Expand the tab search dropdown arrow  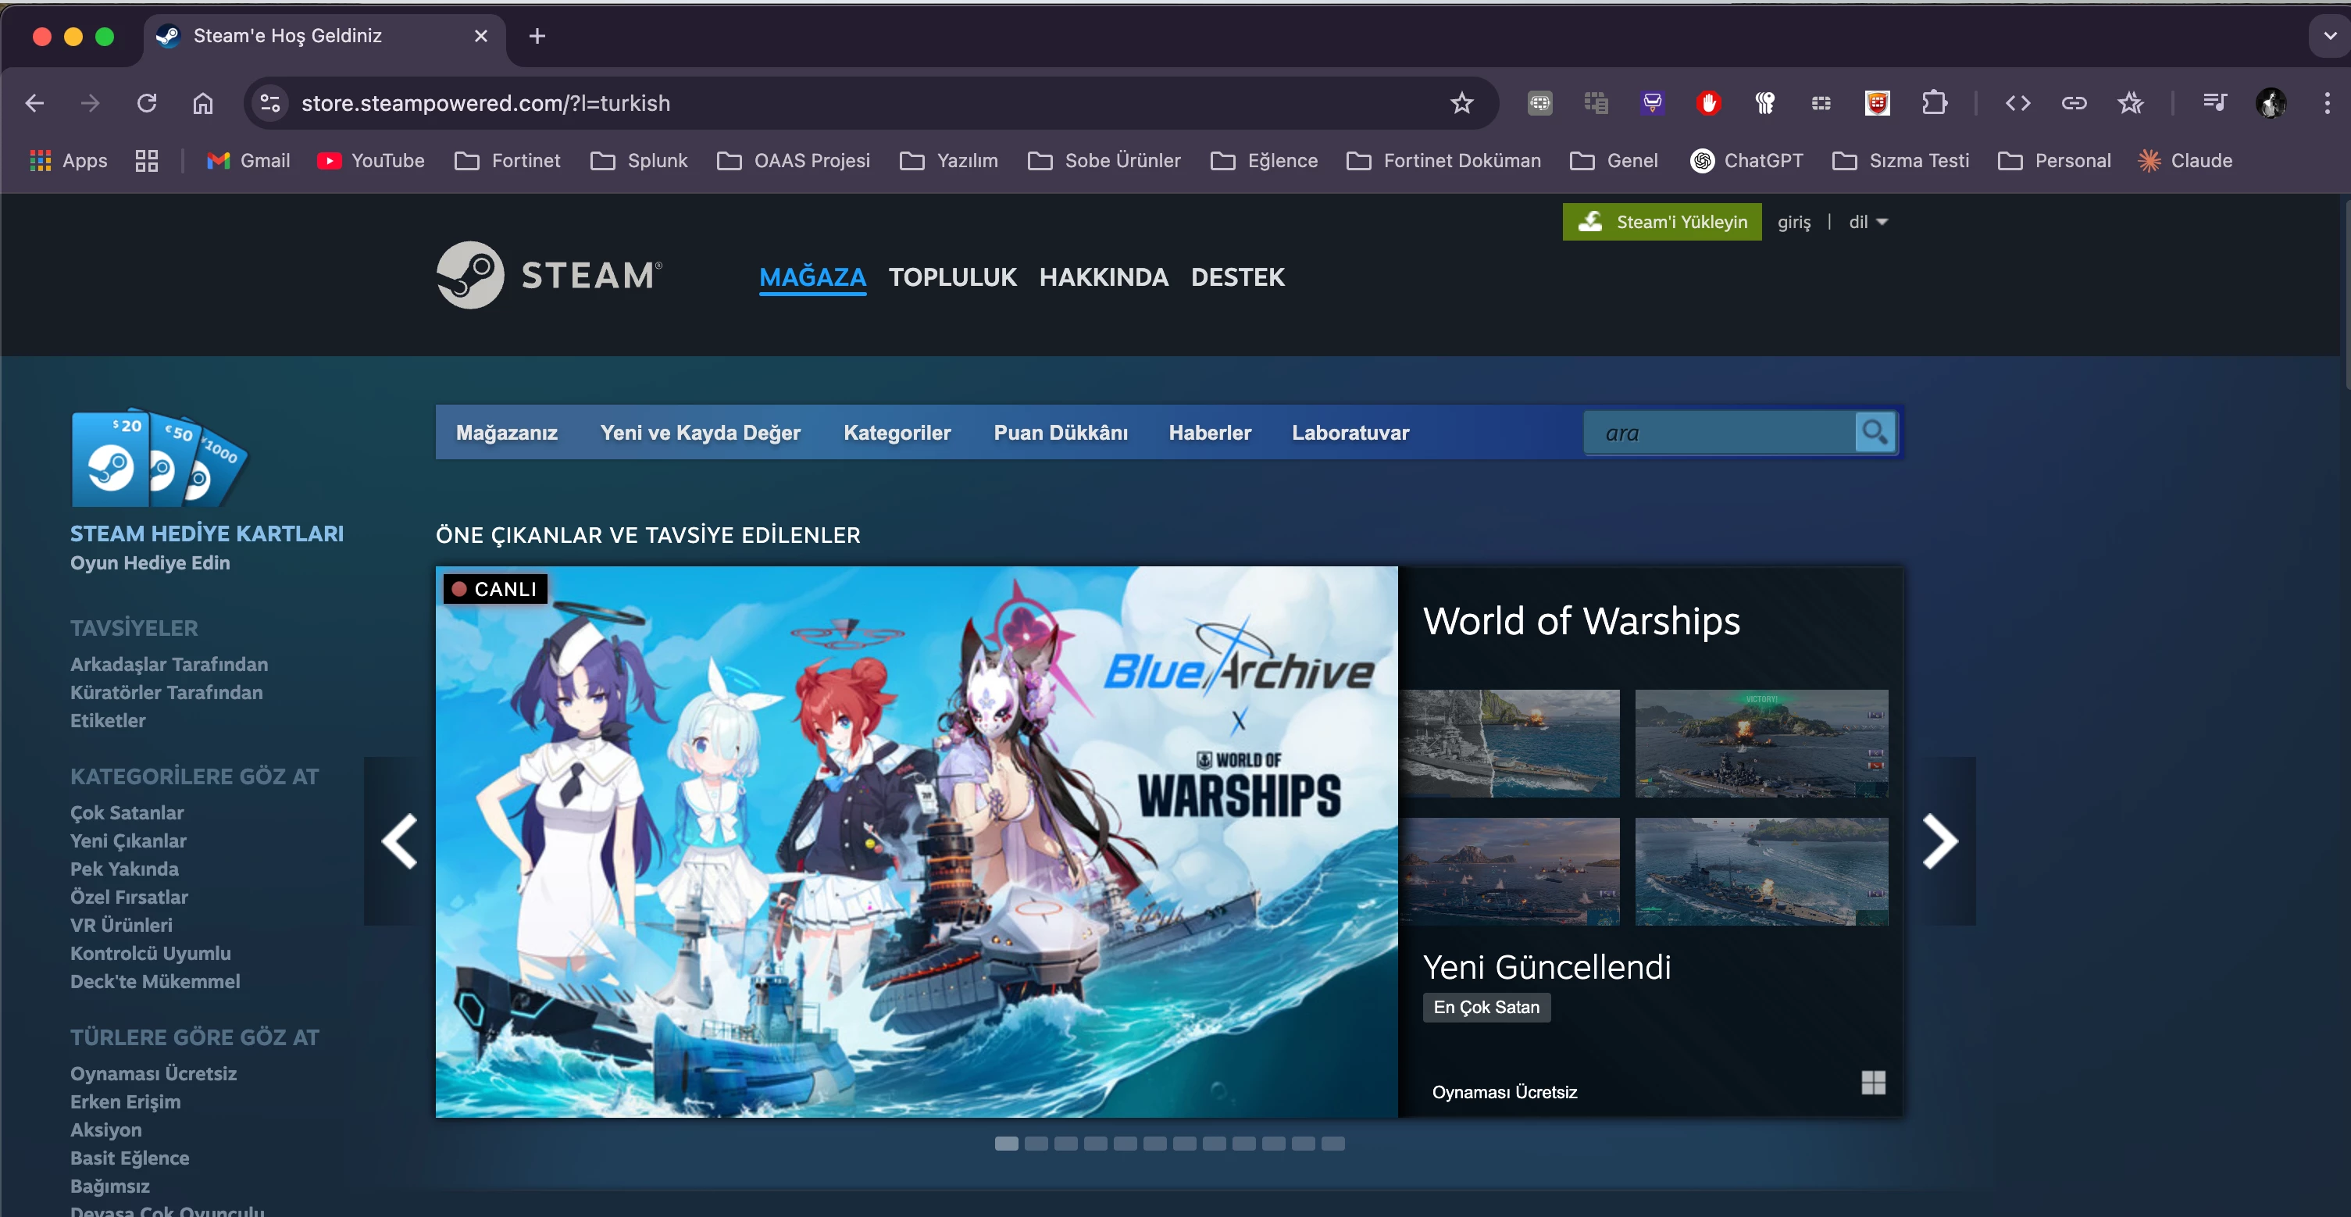2330,36
